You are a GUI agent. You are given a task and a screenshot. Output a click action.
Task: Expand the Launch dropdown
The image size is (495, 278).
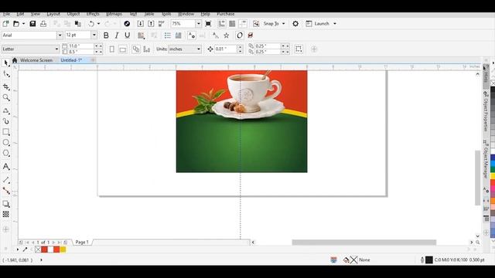(335, 24)
